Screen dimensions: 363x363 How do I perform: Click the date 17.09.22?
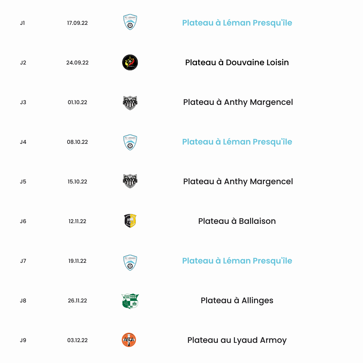pos(77,23)
